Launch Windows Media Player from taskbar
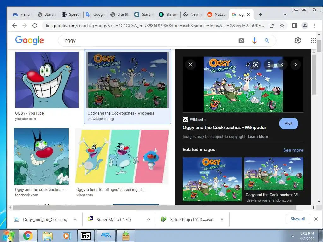The height and width of the screenshot is (242, 323). click(67, 236)
